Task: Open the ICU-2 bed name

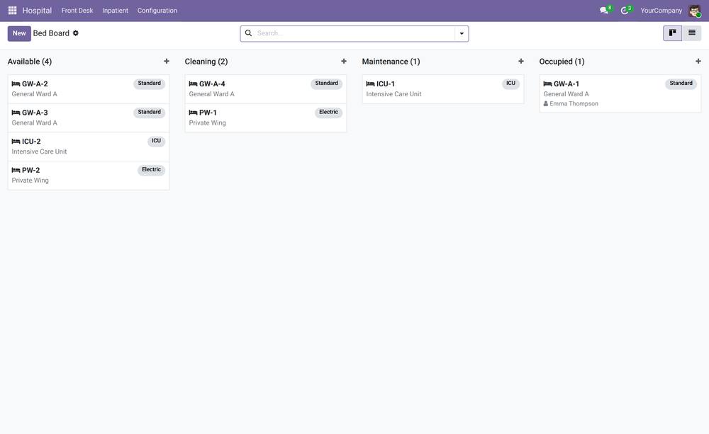Action: (x=31, y=142)
